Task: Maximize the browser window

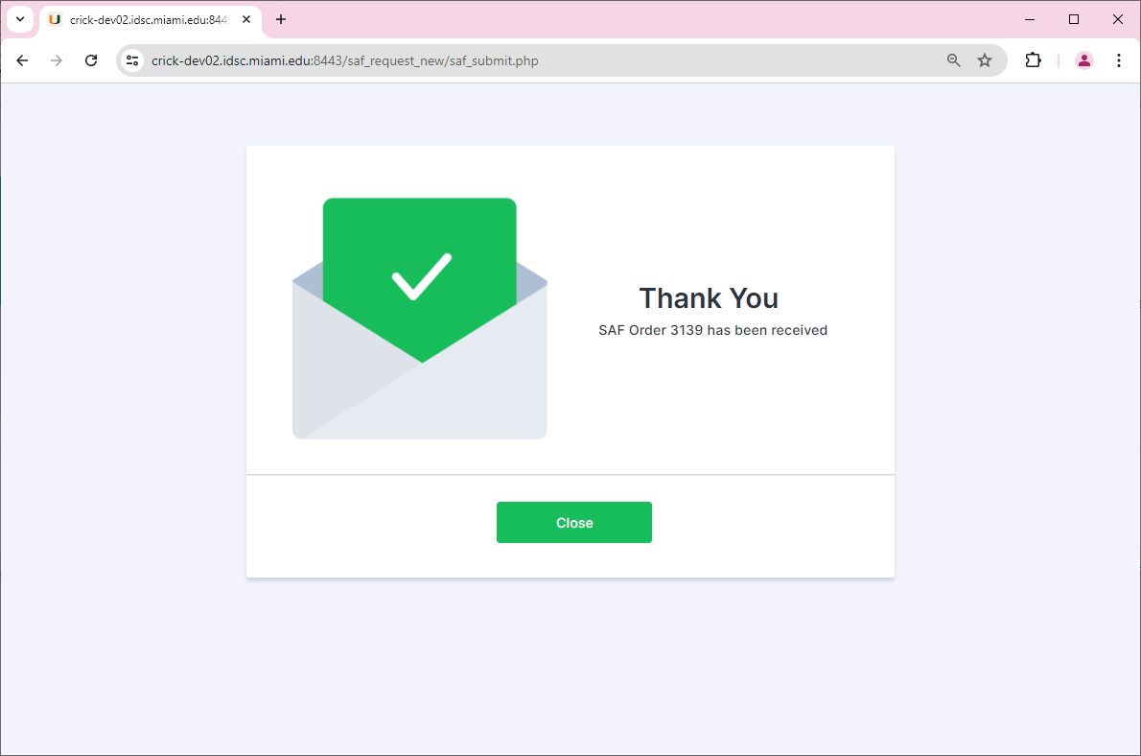Action: (1073, 19)
